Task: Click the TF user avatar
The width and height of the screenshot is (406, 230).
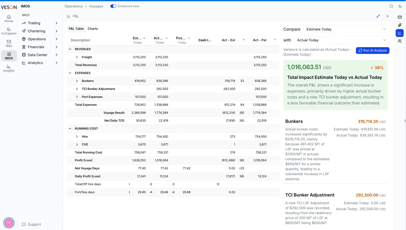Action: coord(9,223)
